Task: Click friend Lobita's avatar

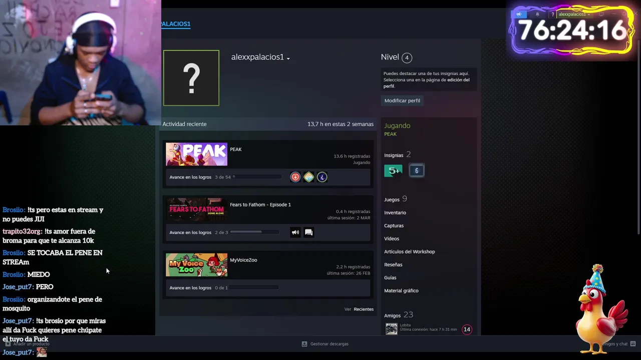Action: 391,328
